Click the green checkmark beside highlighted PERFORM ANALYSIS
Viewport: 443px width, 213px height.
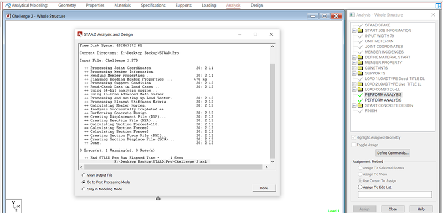pyautogui.click(x=360, y=95)
